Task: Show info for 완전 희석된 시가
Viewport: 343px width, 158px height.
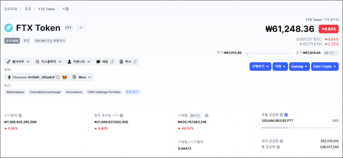Action: (x=121, y=116)
